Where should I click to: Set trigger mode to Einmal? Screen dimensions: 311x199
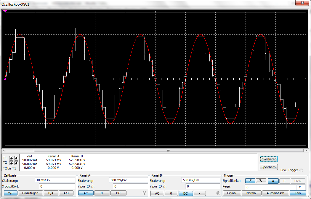(x=232, y=193)
